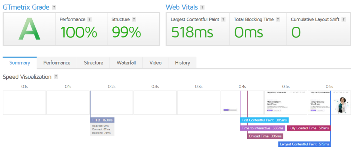Image resolution: width=356 pixels, height=162 pixels.
Task: Click the Structure score help icon
Action: [134, 19]
